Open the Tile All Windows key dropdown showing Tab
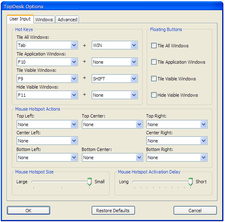The height and width of the screenshot is (222, 225). (47, 45)
